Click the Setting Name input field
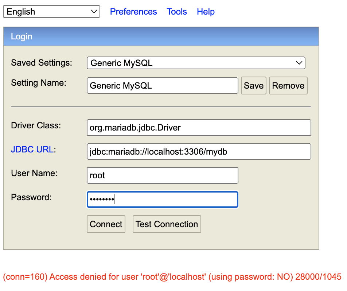347x291 pixels. 163,85
